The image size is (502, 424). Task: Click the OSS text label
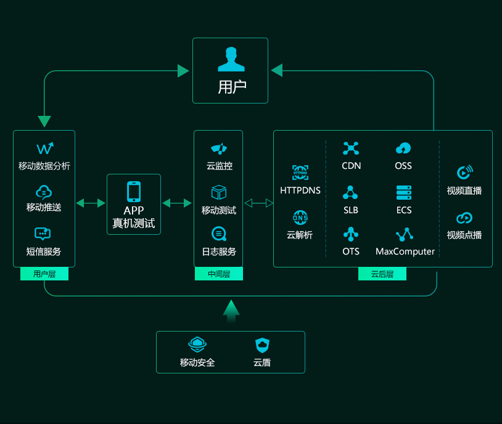coord(403,166)
